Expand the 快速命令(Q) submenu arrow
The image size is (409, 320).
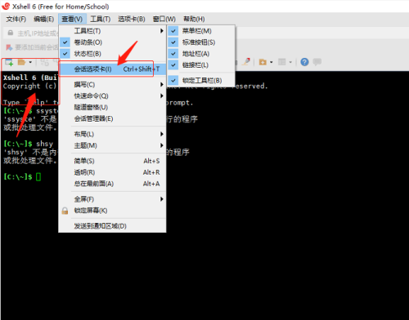point(162,96)
